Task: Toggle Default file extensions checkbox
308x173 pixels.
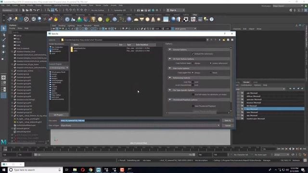Action: [192, 54]
